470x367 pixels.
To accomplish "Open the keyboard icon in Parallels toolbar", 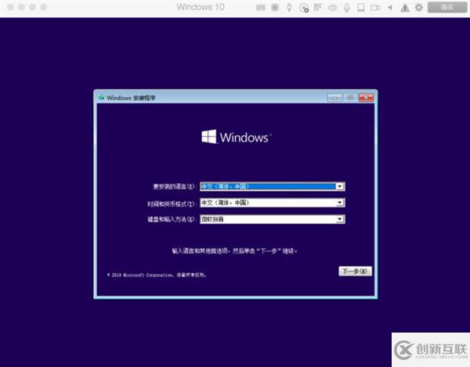I will coord(261,8).
